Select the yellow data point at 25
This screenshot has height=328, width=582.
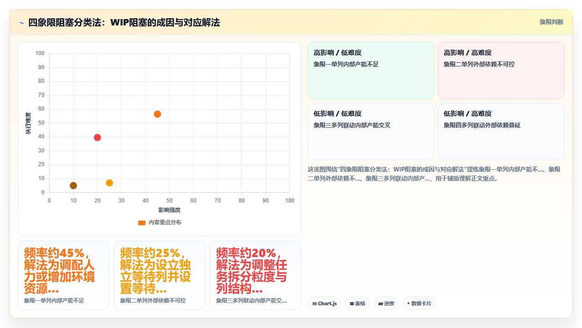109,183
